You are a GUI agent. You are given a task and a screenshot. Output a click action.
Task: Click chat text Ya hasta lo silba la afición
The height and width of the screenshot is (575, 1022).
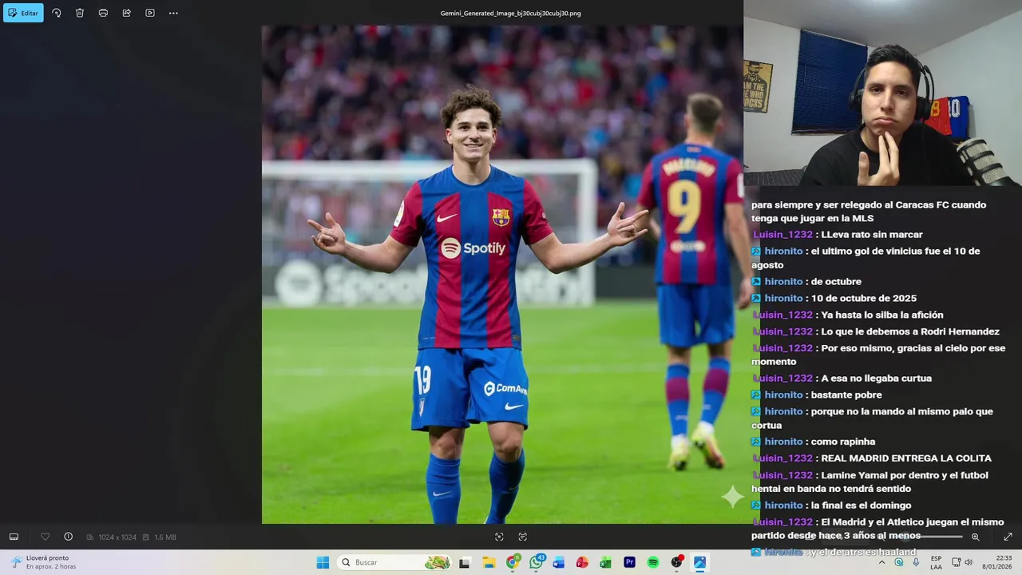tap(882, 315)
